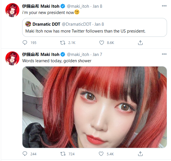The height and width of the screenshot is (161, 171).
Task: Retweet the tweet with 724 retweets
Action: coord(63,154)
